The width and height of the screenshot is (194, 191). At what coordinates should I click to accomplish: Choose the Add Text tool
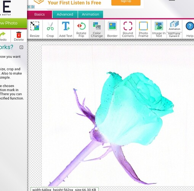tap(66, 29)
